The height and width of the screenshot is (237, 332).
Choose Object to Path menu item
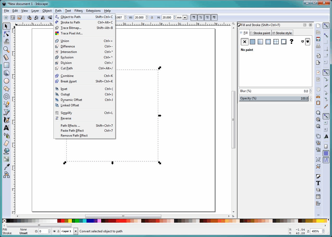[84, 17]
